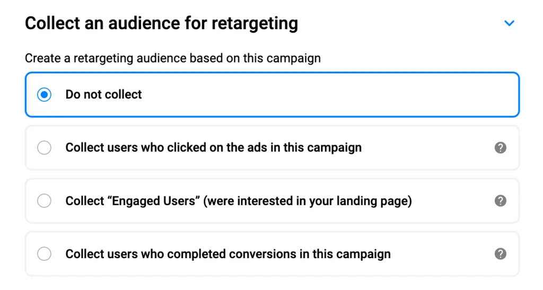Click "Collect an audience for retargeting" heading
Viewport: 543px width, 290px height.
(161, 23)
